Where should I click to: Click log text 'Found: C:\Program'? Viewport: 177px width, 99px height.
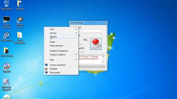(x=90, y=57)
